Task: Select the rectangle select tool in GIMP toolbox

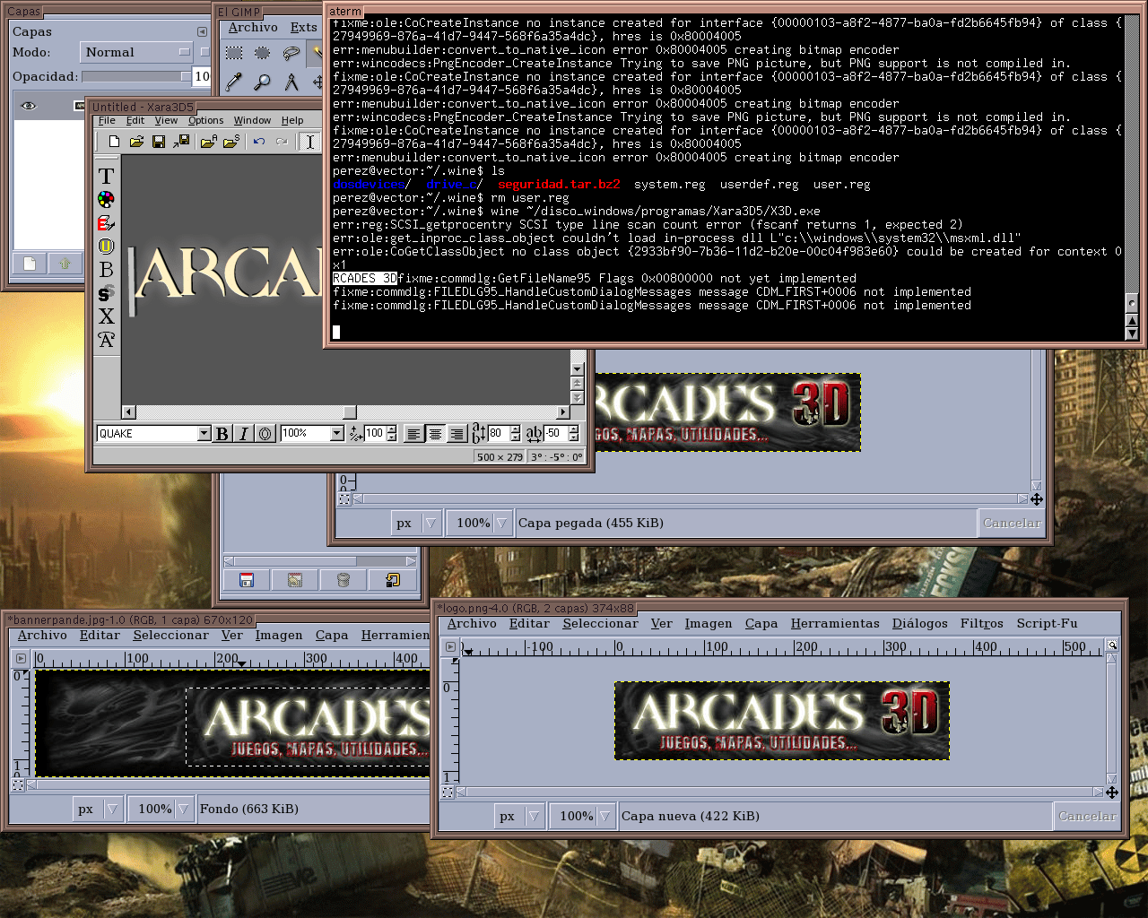Action: pyautogui.click(x=234, y=53)
